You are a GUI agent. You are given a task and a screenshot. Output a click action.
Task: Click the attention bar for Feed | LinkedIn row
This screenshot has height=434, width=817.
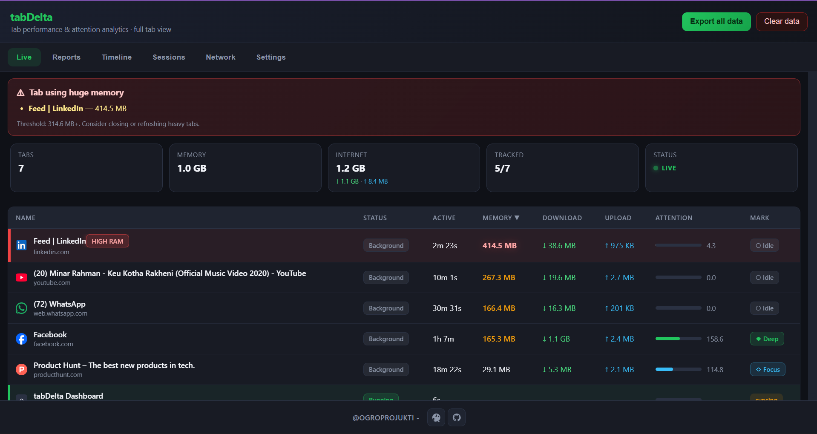pyautogui.click(x=678, y=245)
